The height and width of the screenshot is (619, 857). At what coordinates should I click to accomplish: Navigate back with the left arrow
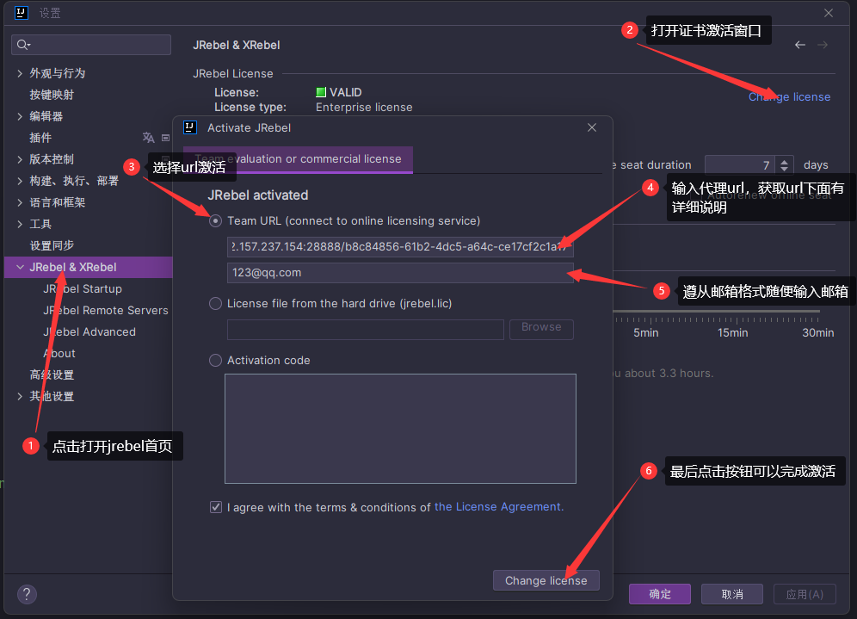800,45
